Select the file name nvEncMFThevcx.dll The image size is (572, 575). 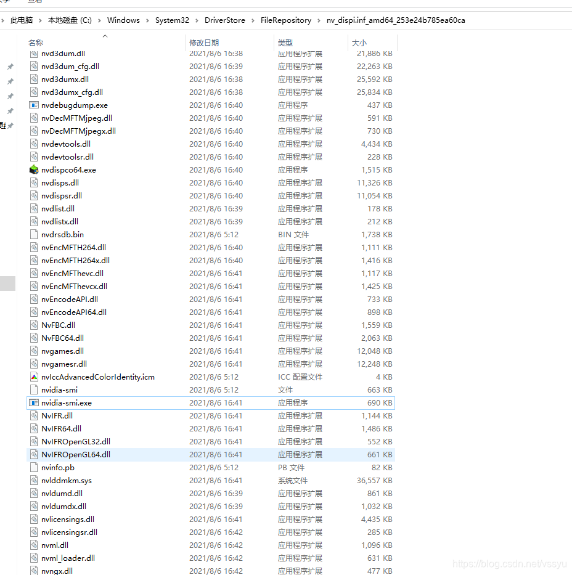[x=74, y=287]
